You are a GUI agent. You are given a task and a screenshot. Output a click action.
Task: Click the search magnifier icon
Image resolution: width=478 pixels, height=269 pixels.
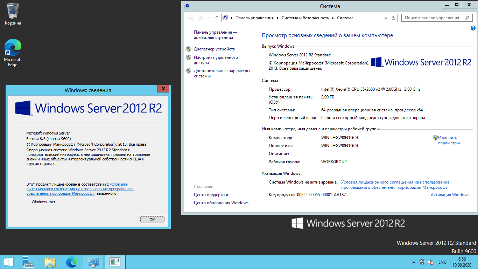click(468, 18)
